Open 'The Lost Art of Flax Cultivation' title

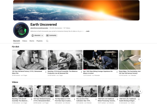point(84,100)
